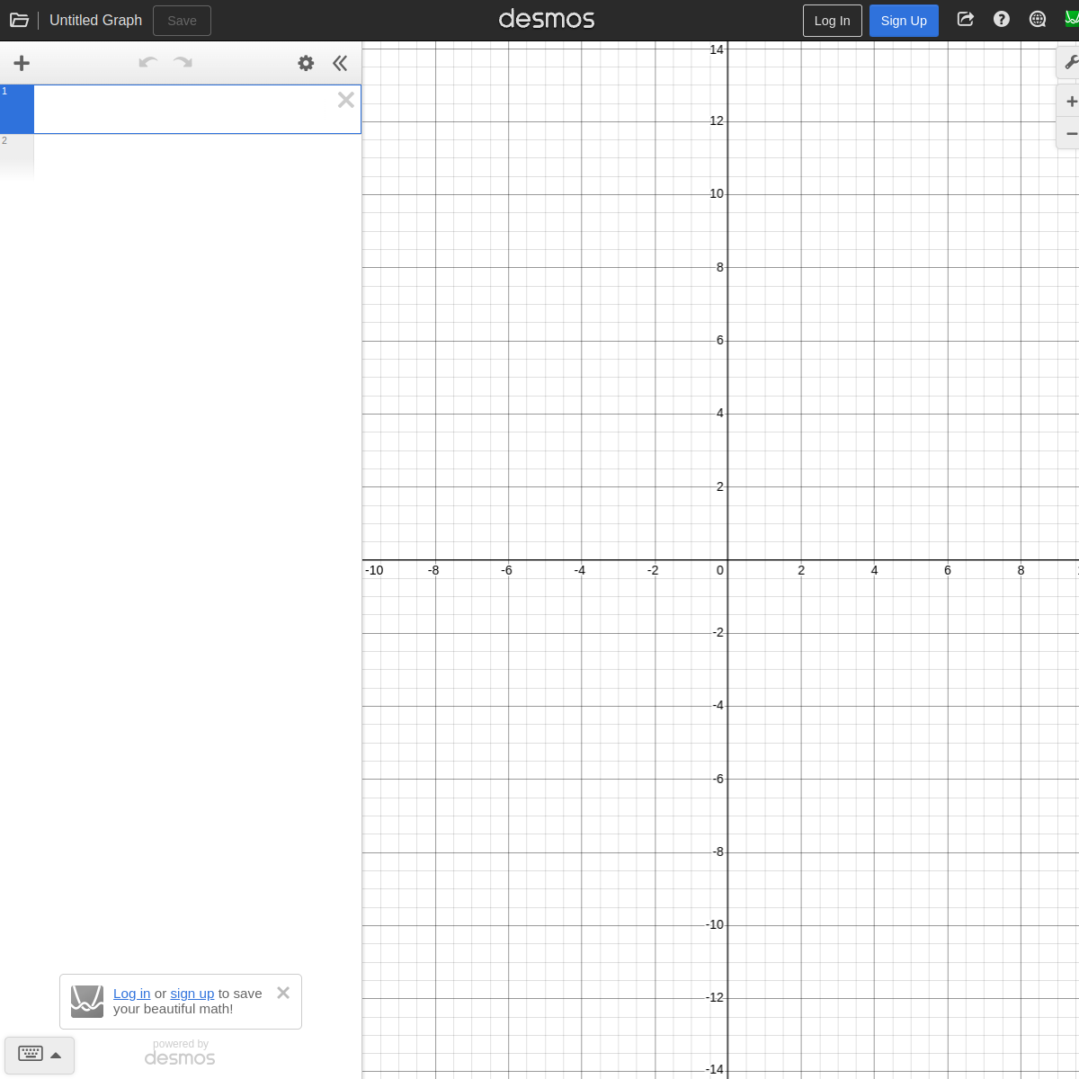Rename the Untitled Graph title
1079x1079 pixels.
tap(95, 19)
